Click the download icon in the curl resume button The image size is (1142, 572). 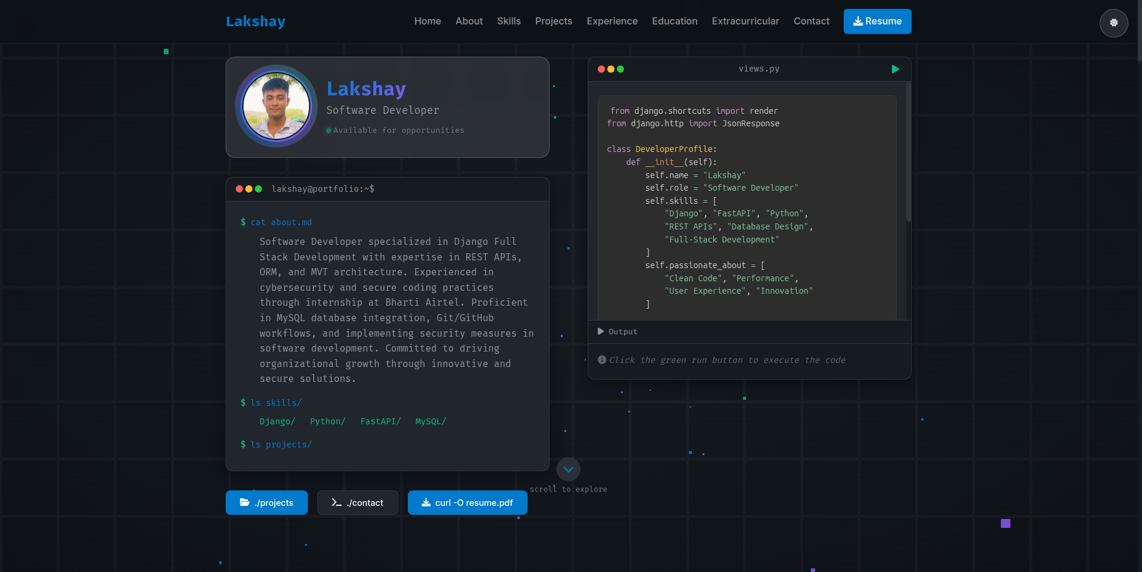coord(425,502)
